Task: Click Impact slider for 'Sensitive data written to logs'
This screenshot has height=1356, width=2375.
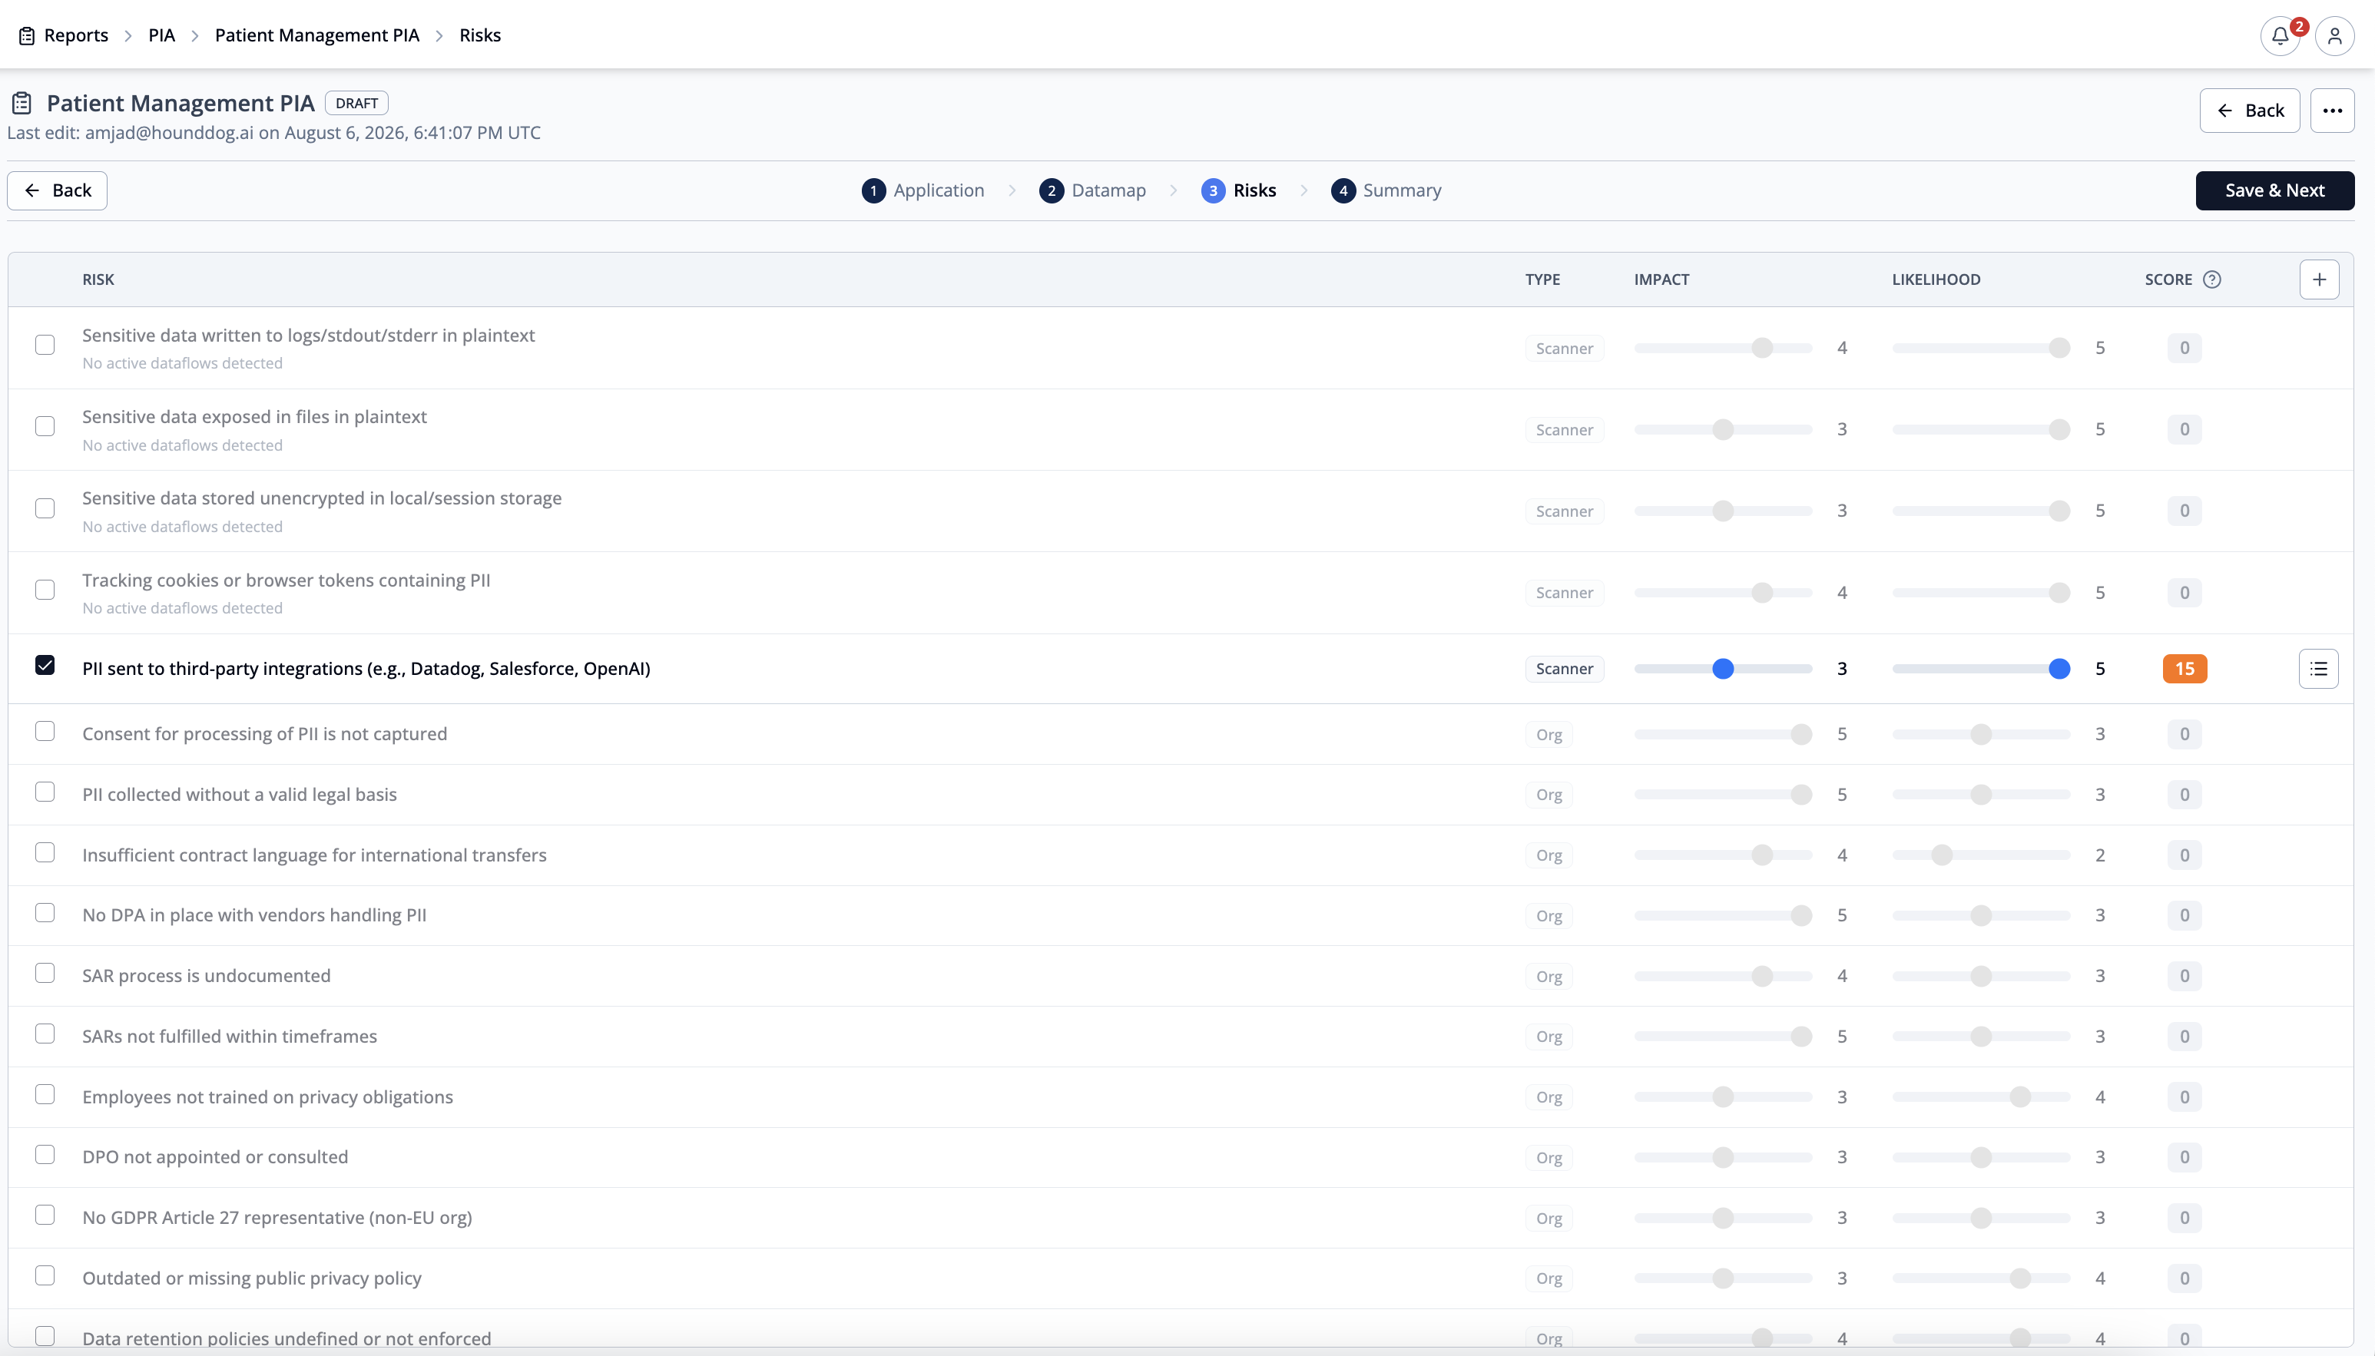Action: (x=1723, y=349)
